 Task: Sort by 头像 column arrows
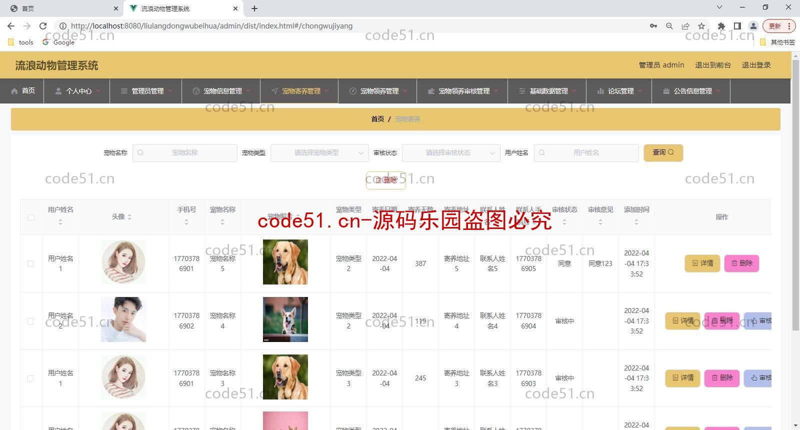click(129, 217)
